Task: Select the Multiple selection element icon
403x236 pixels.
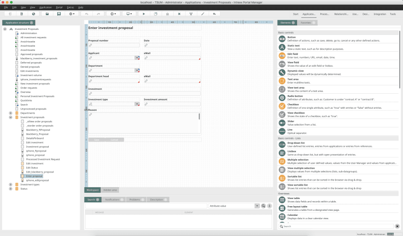Action: tap(282, 161)
